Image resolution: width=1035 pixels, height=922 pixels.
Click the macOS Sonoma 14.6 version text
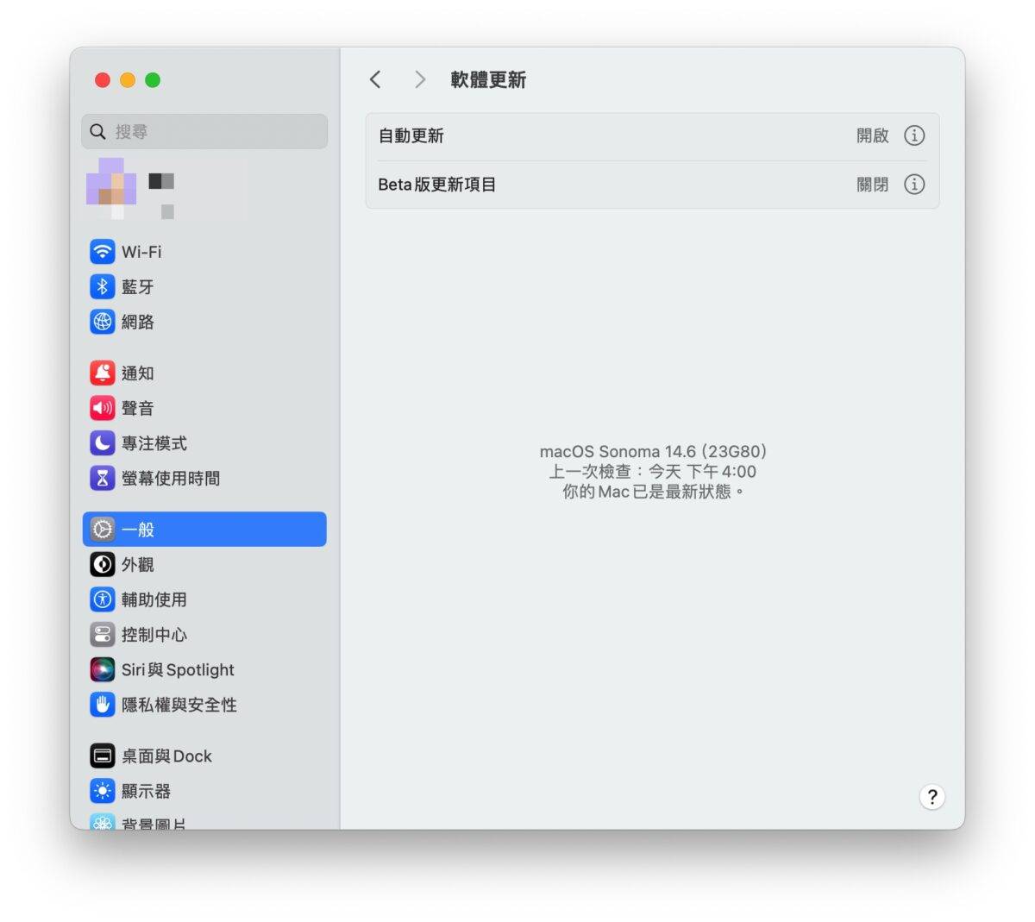(x=653, y=451)
